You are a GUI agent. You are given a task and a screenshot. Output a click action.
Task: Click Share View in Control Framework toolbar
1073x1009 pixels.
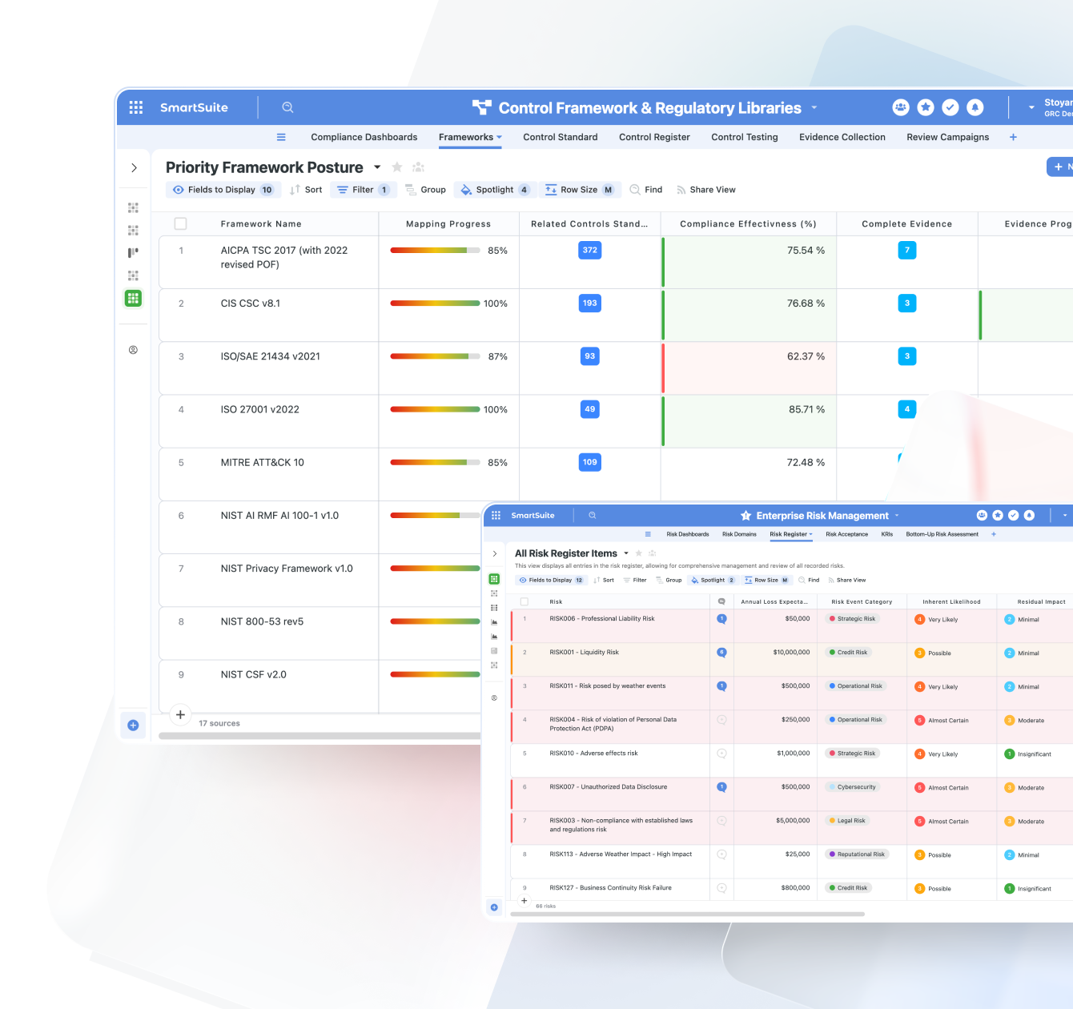pyautogui.click(x=705, y=190)
